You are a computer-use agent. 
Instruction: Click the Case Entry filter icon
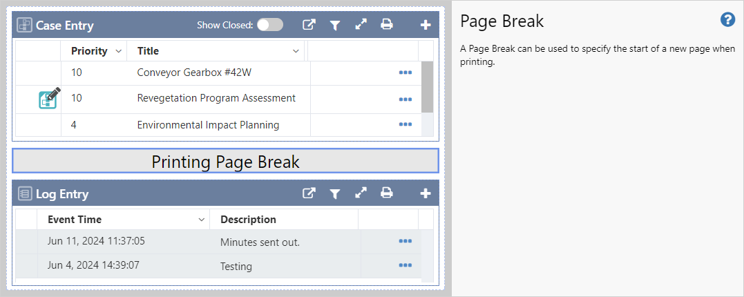pyautogui.click(x=335, y=25)
